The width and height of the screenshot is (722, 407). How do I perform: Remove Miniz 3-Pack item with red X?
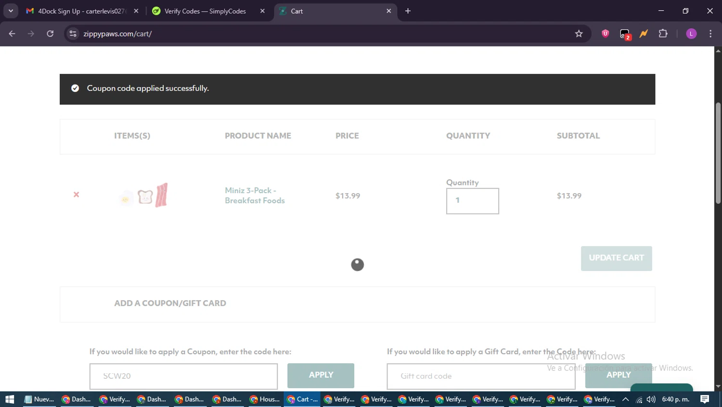tap(76, 195)
